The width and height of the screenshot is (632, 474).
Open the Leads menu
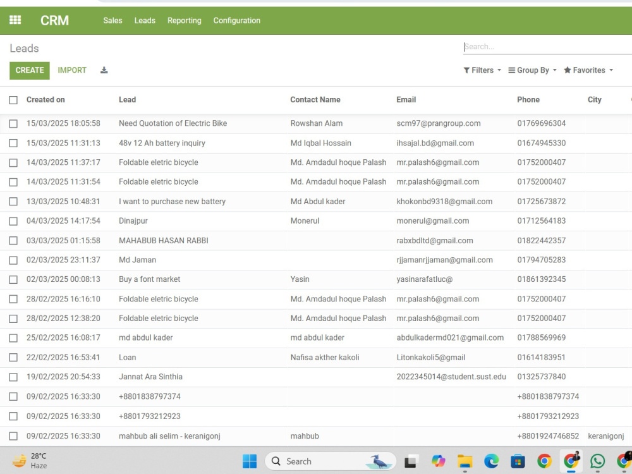pos(145,21)
